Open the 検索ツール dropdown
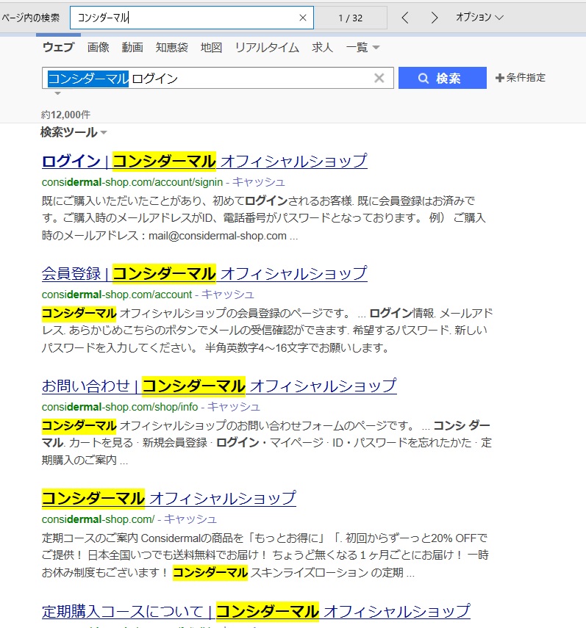 [74, 133]
